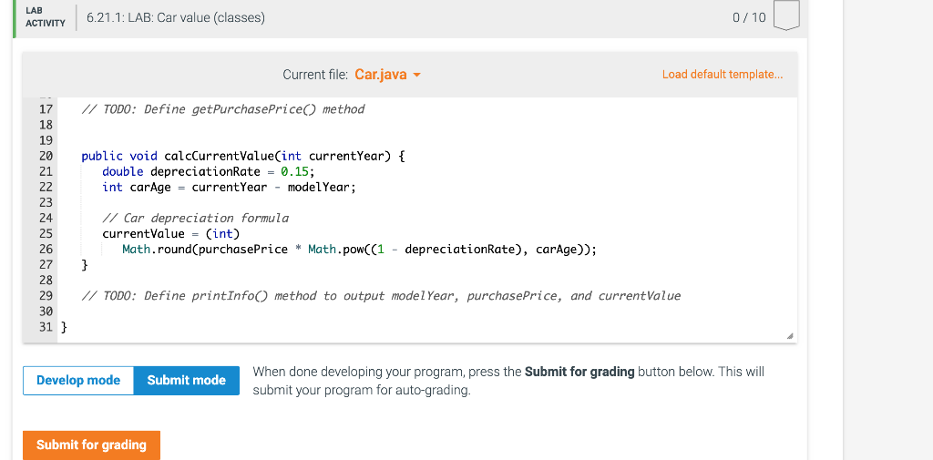Open the Car.java current file dropdown
Screen dimensions: 933x460
[387, 75]
